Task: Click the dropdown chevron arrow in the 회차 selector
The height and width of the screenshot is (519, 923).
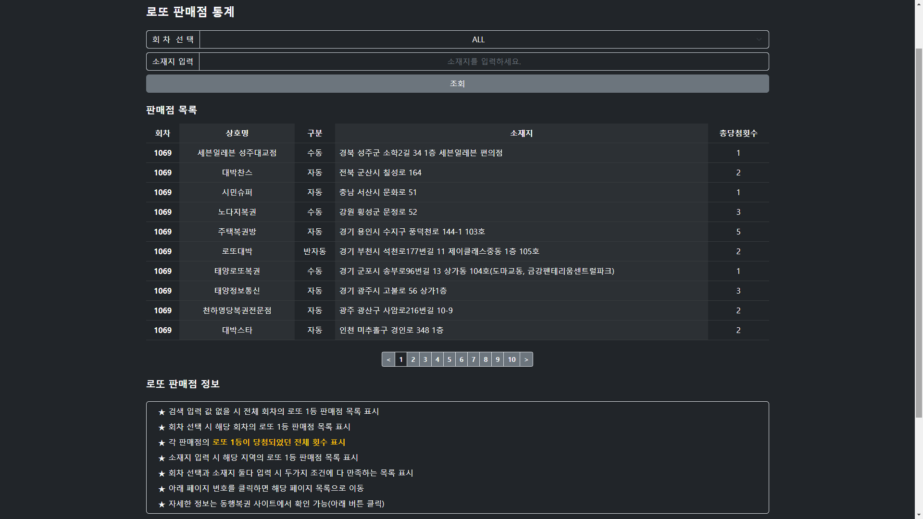Action: 759,39
